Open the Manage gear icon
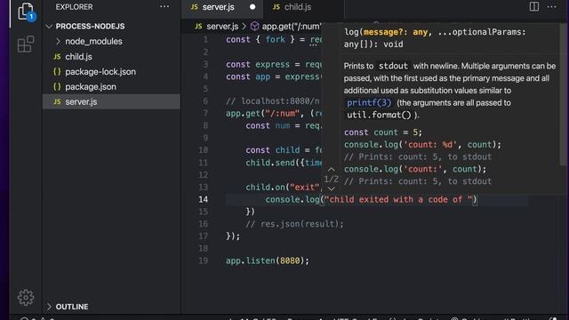Viewport: 569px width, 320px height. coord(26,297)
